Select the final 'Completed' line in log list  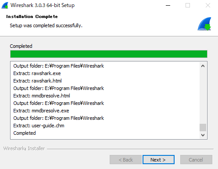(25, 133)
